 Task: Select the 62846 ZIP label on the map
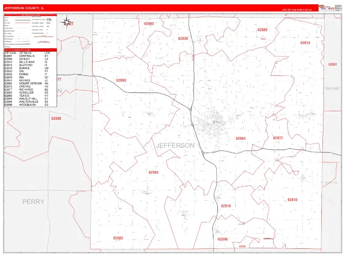pos(223,239)
